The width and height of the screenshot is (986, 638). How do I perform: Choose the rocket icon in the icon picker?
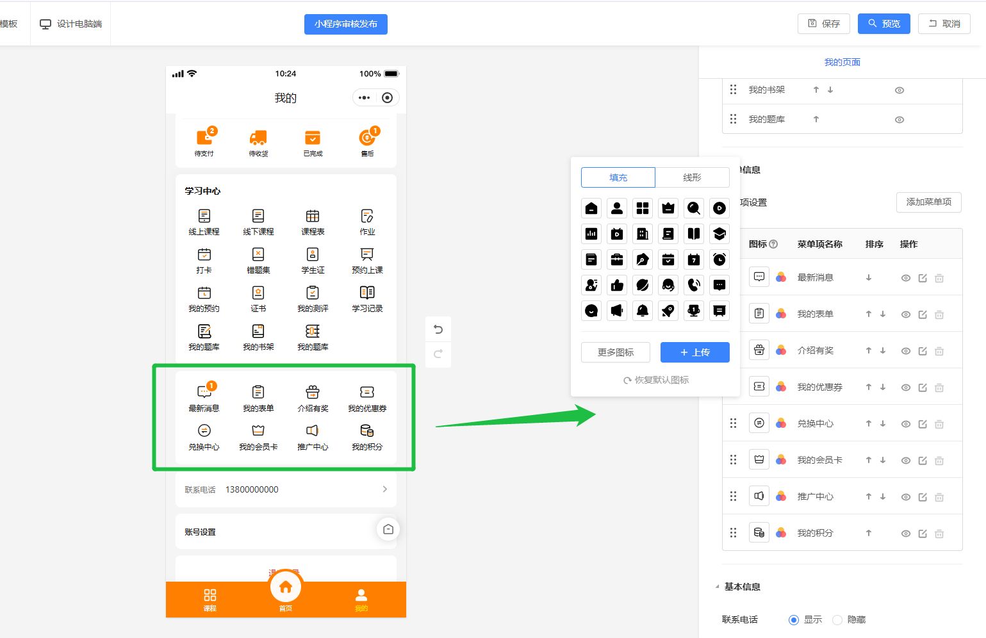pos(668,311)
